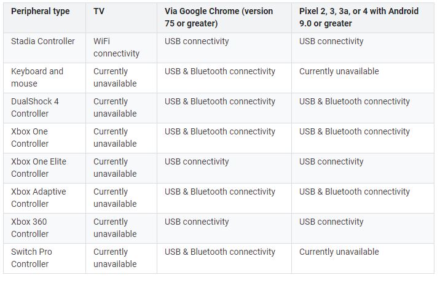The image size is (440, 283).
Task: Click the Peripheral type column header
Action: tap(41, 11)
